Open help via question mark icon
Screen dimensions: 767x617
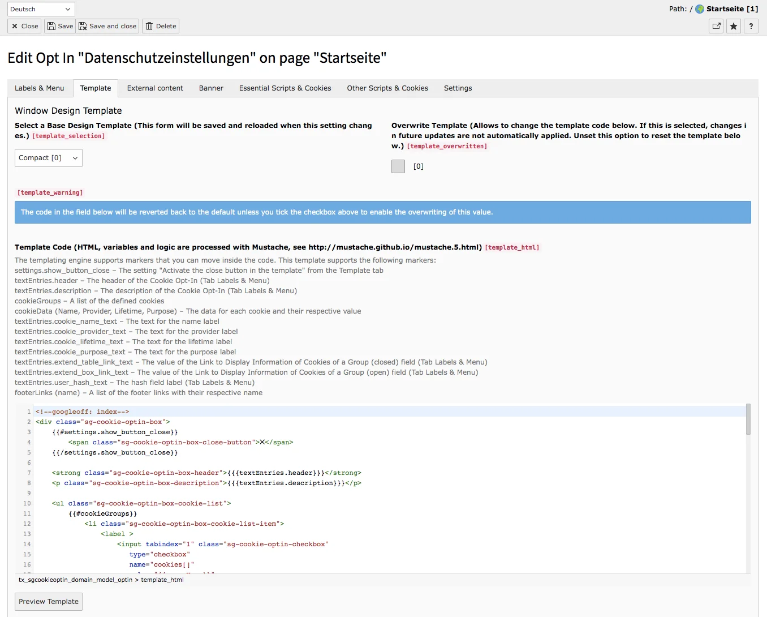point(751,26)
